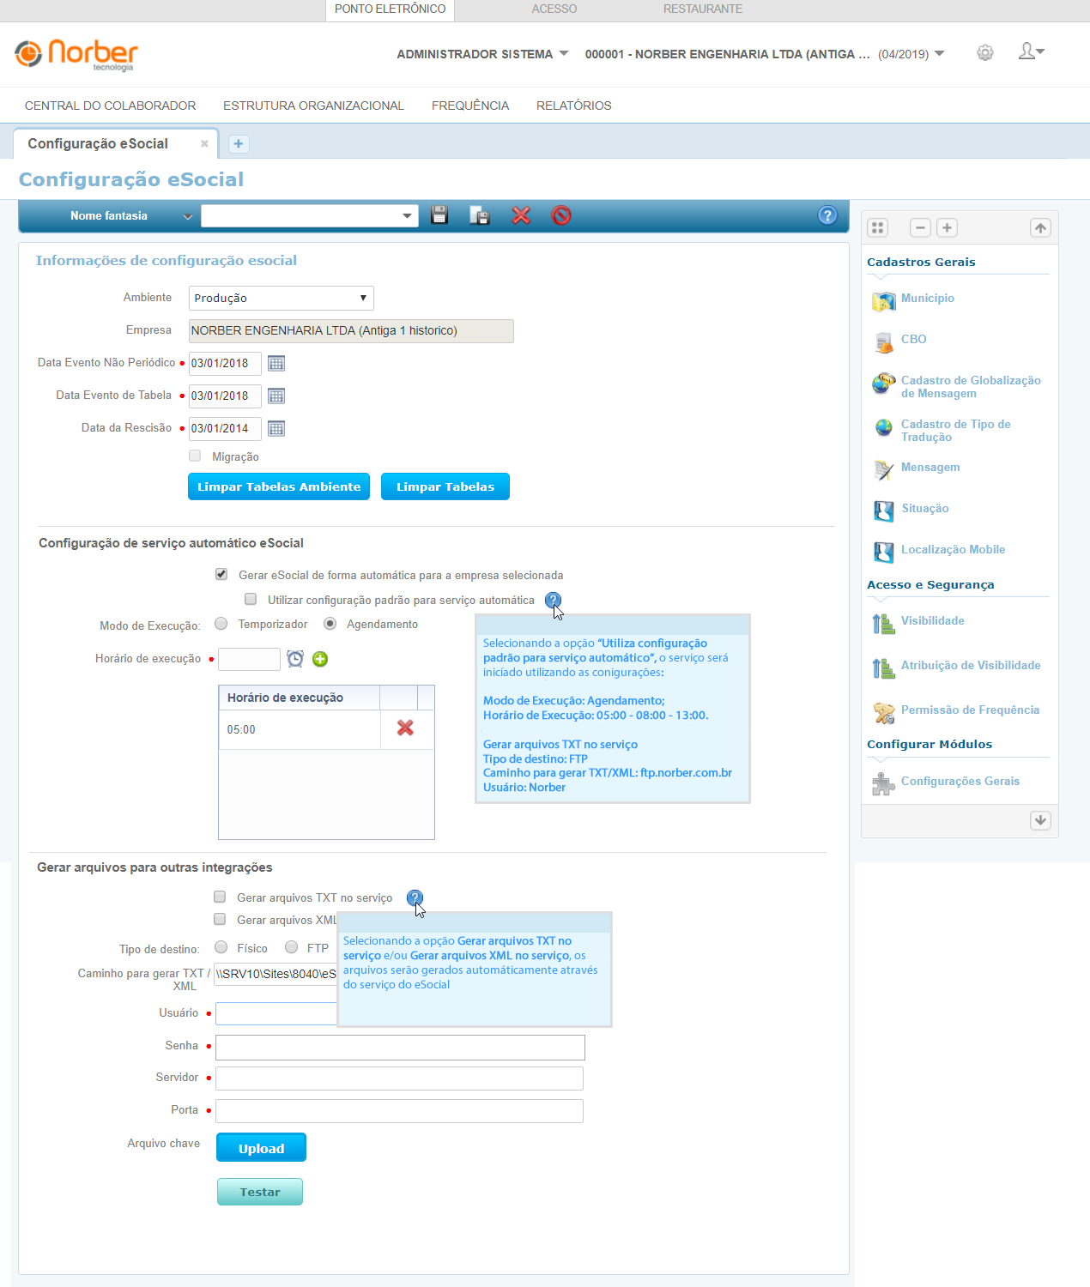Click the Testar button
Screen dimensions: 1090x1287
pos(259,1192)
